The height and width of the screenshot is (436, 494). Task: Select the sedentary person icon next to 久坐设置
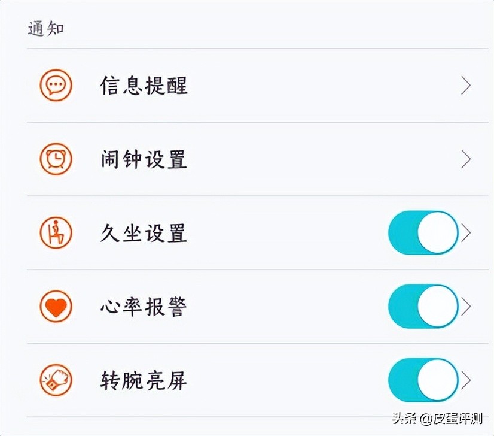[56, 233]
